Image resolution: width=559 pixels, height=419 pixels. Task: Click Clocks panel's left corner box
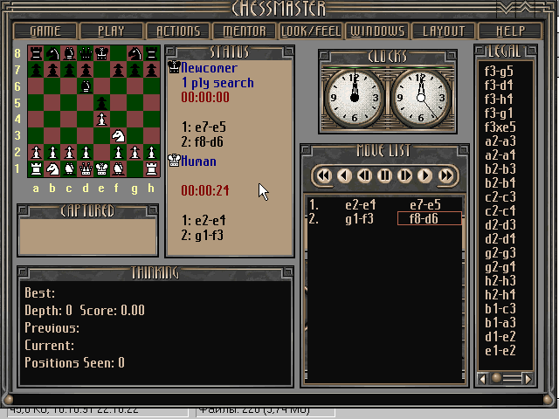click(x=324, y=56)
